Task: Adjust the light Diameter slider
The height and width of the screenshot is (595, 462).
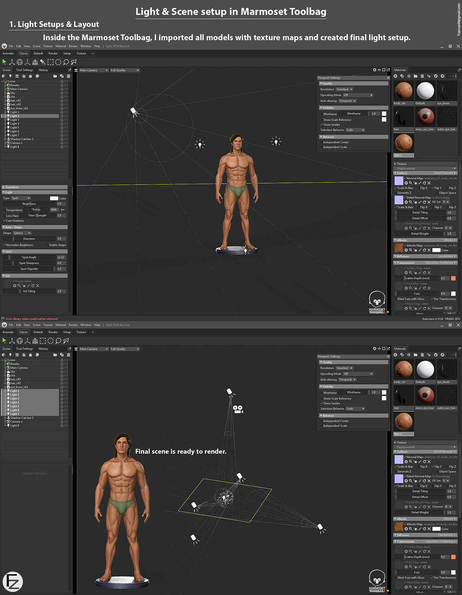Action: (29, 239)
